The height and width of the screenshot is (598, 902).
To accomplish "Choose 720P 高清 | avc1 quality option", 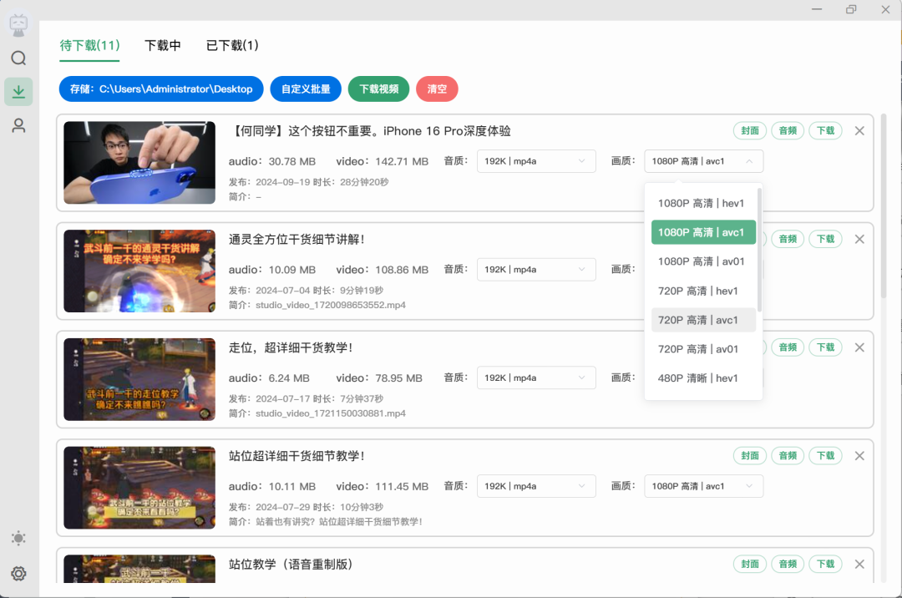I will coord(703,320).
